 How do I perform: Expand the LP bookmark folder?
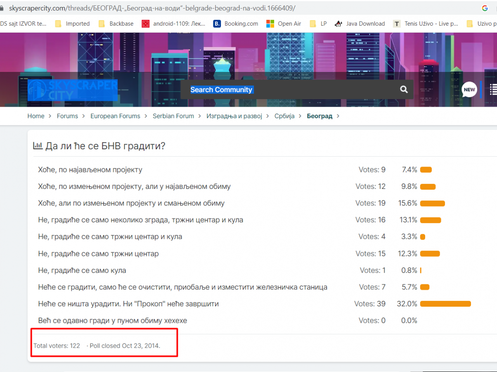click(318, 24)
